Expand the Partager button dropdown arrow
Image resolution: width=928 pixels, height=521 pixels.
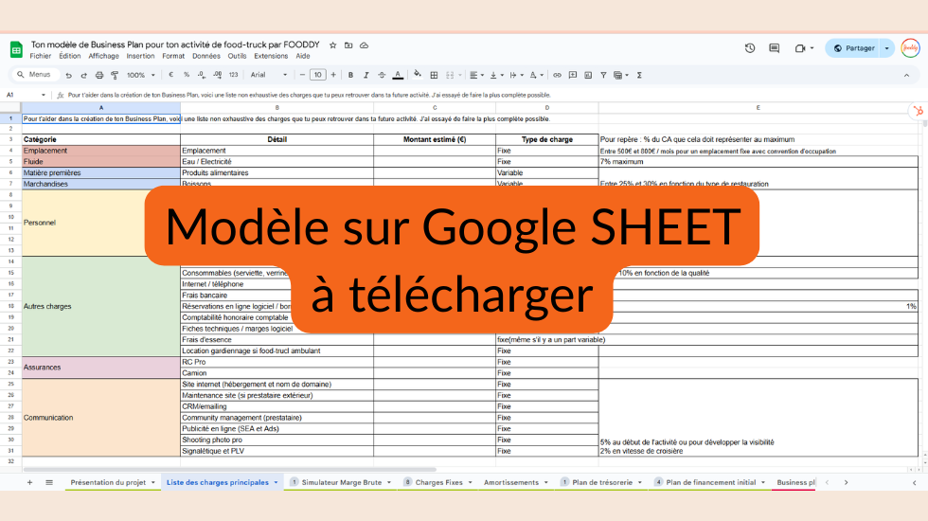[x=887, y=48]
